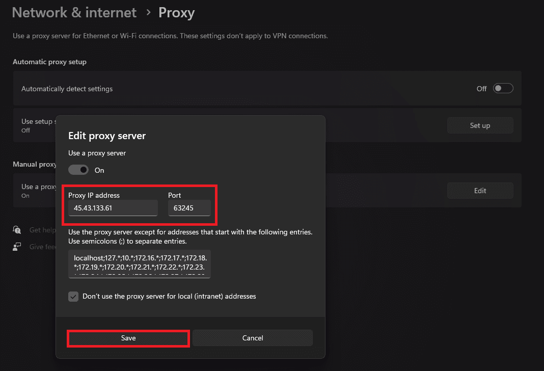Select the Port input showing 63245
Image resolution: width=544 pixels, height=371 pixels.
(189, 207)
